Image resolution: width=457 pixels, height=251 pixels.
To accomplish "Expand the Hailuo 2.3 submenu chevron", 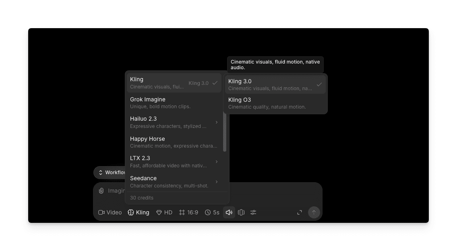I will [217, 122].
